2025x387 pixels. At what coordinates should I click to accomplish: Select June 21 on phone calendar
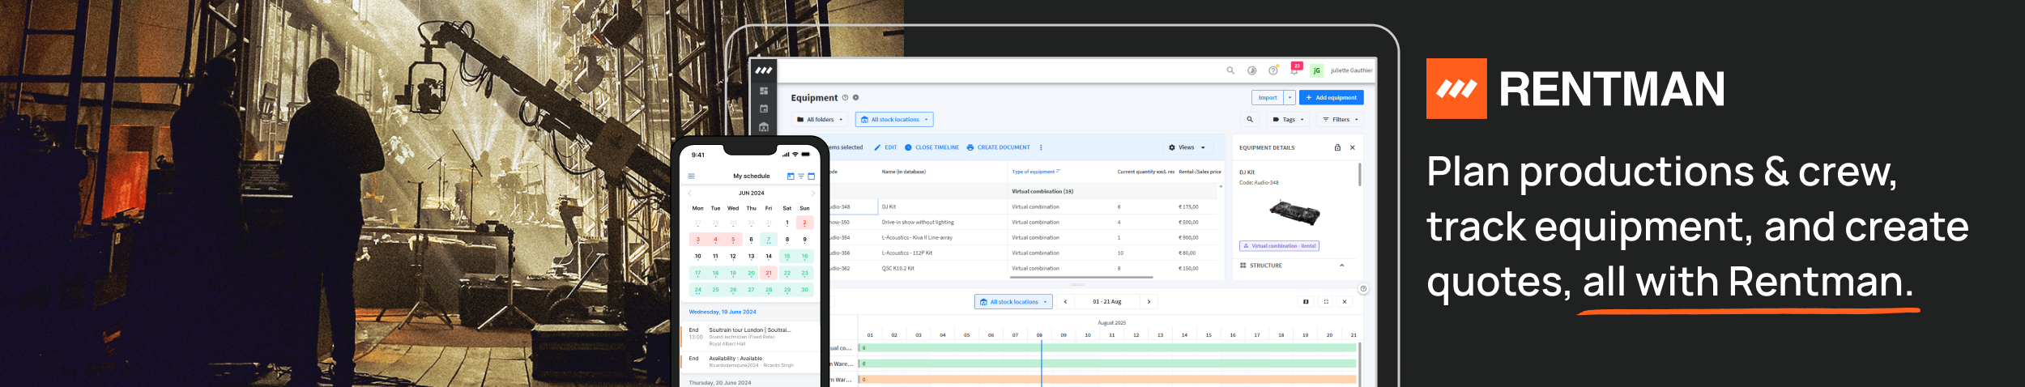coord(769,273)
